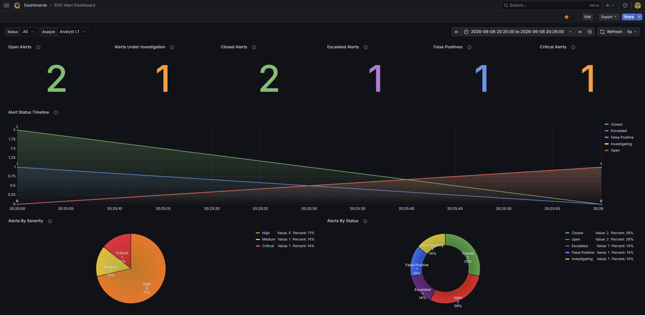Click the Escalated color swatch in status legend
The width and height of the screenshot is (645, 315).
tap(567, 246)
